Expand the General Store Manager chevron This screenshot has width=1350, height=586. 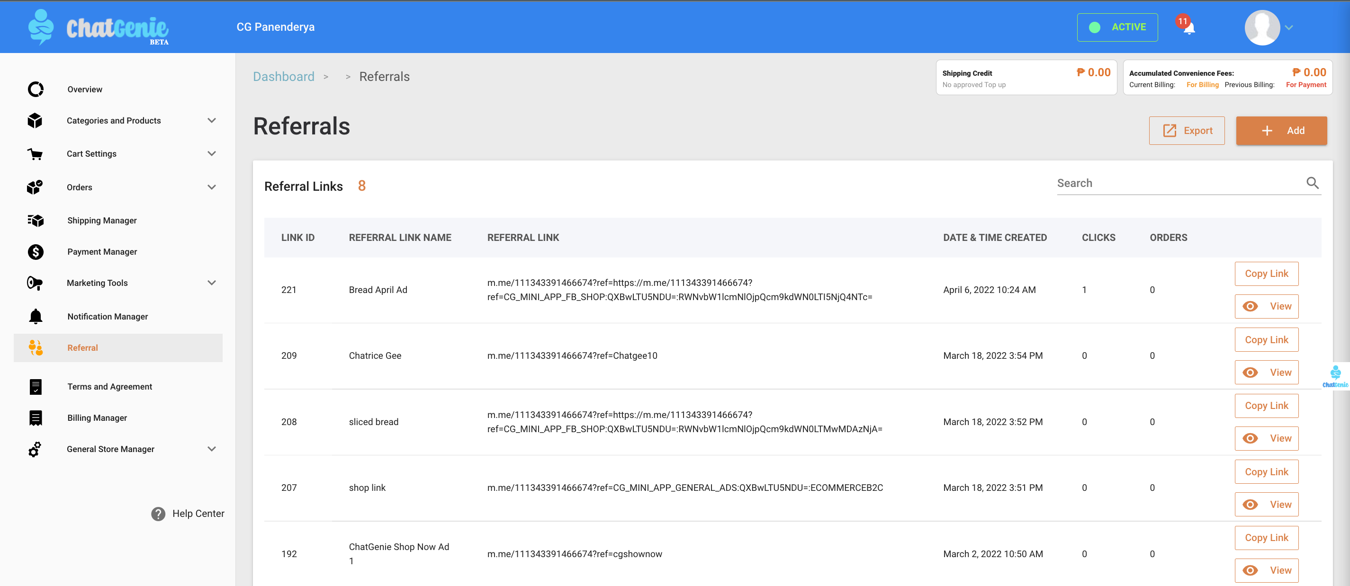coord(212,449)
